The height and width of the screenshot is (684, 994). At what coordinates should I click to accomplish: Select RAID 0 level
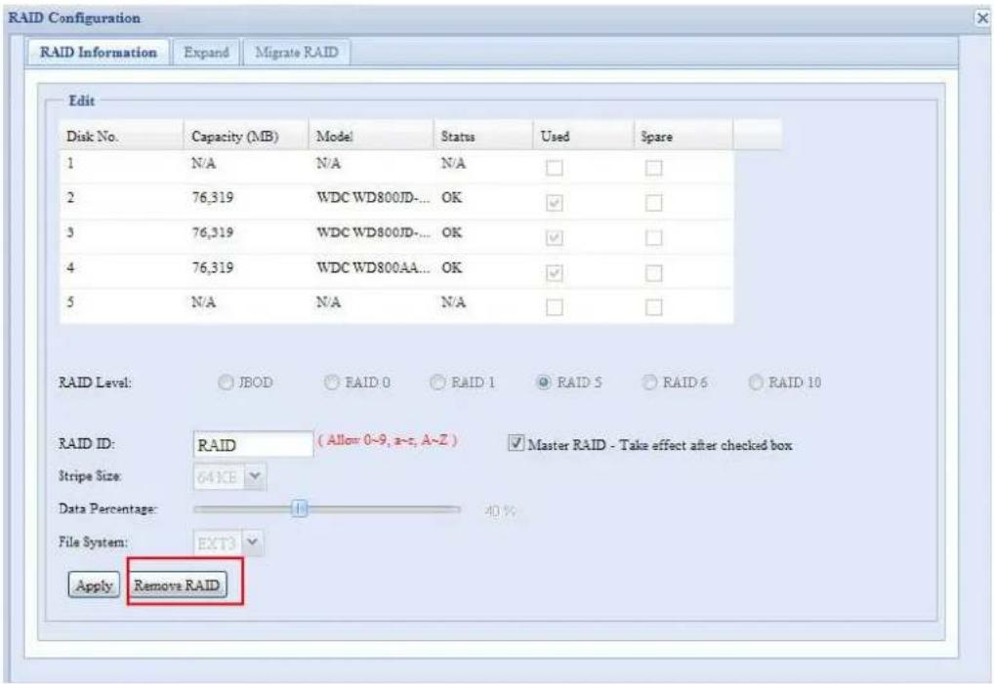tap(332, 382)
